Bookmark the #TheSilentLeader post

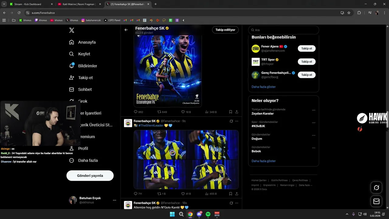[231, 193]
